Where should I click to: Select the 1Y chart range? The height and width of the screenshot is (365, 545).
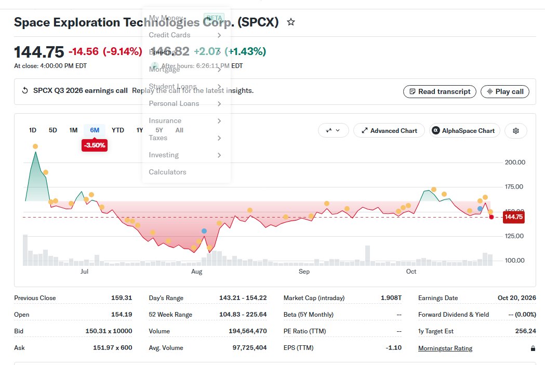139,130
